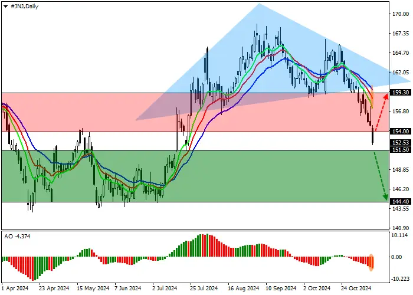Image resolution: width=413 pixels, height=295 pixels.
Task: Click the 24 Oct 2024 date label
Action: (x=356, y=289)
